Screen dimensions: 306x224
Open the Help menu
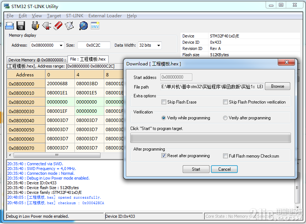pos(132,16)
